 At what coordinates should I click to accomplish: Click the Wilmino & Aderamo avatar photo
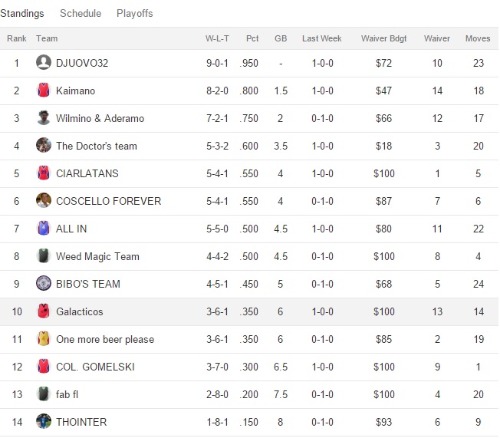point(44,118)
